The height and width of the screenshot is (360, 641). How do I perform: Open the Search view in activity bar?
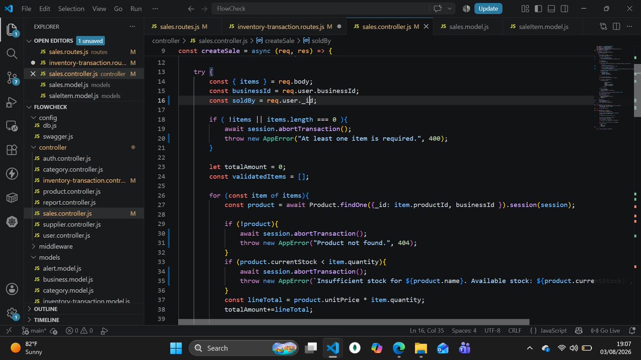tap(12, 53)
